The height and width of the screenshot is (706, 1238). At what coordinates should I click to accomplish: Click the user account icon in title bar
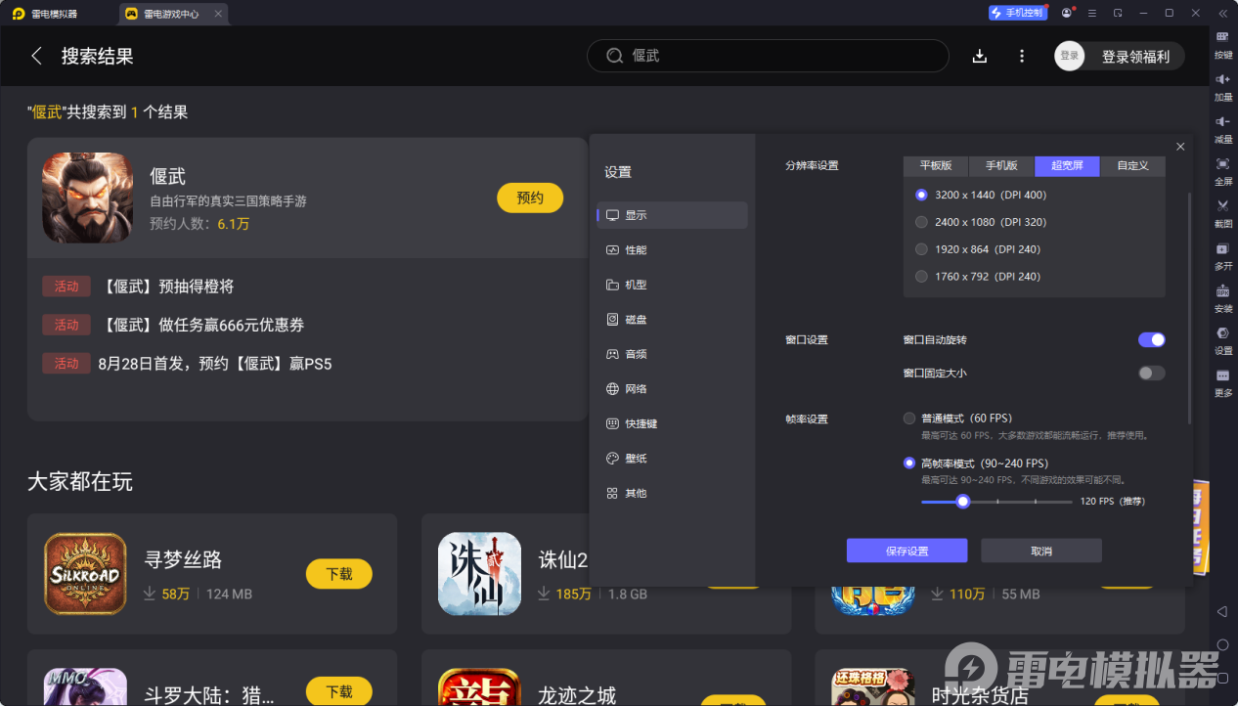click(1066, 13)
